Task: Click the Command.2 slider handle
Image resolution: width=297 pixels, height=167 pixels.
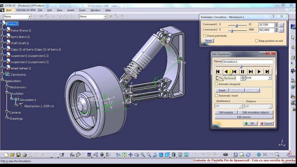Action: click(x=232, y=30)
